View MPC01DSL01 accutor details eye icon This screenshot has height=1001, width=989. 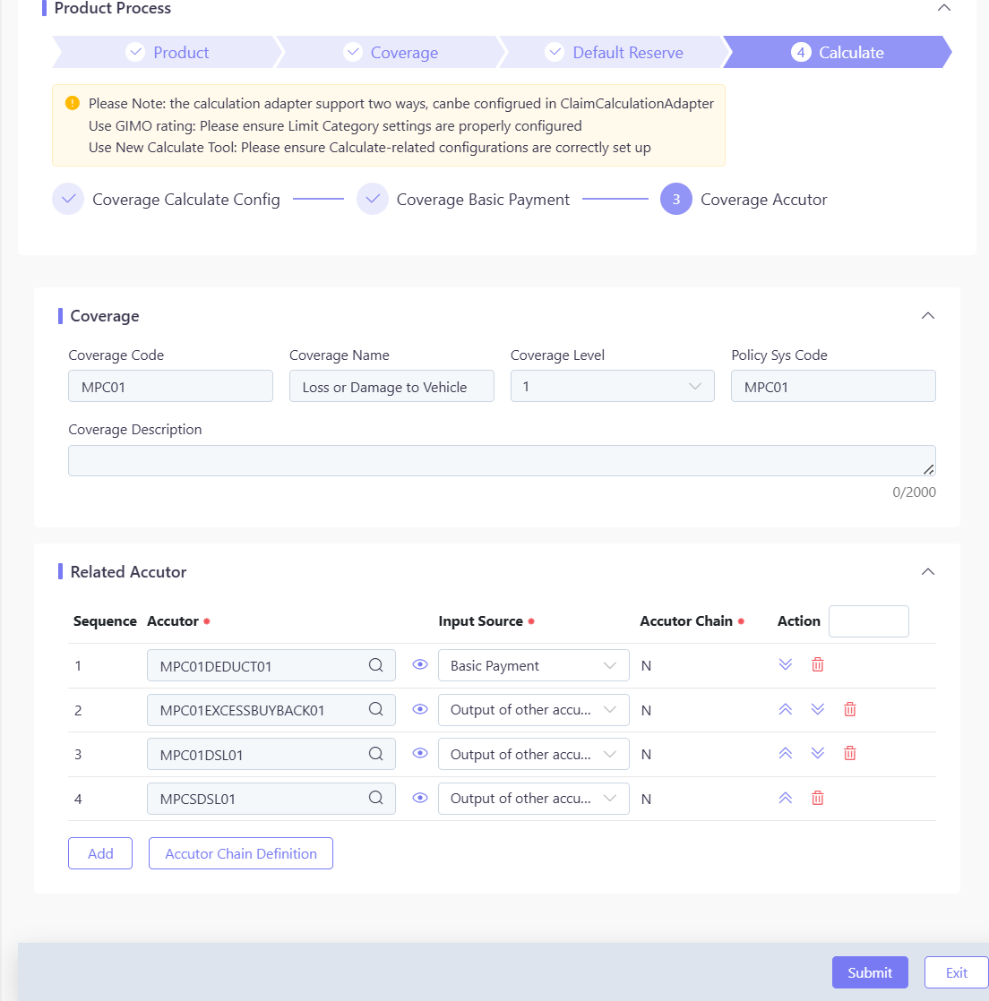[420, 753]
